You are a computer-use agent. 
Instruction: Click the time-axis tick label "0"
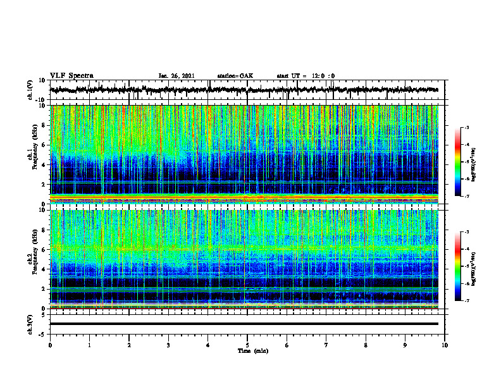(50, 345)
